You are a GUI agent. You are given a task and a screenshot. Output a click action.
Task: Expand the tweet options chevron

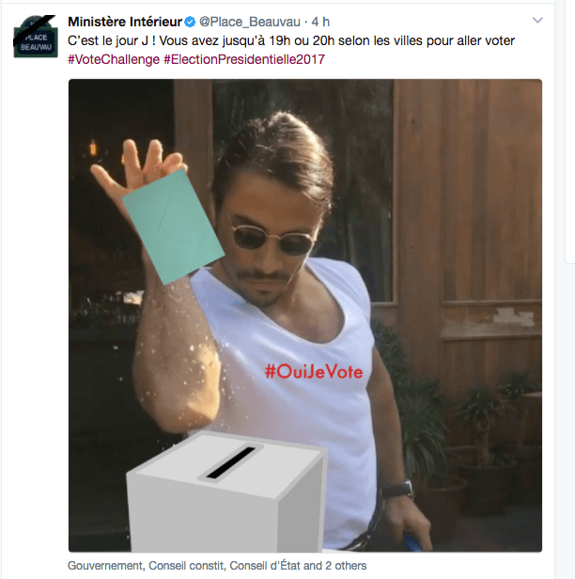pyautogui.click(x=537, y=21)
